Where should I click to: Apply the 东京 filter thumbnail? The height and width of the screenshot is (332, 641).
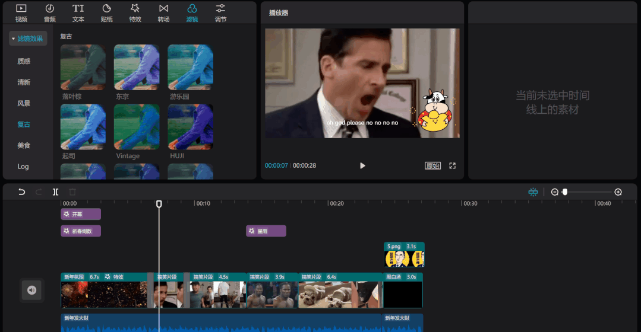pyautogui.click(x=137, y=68)
